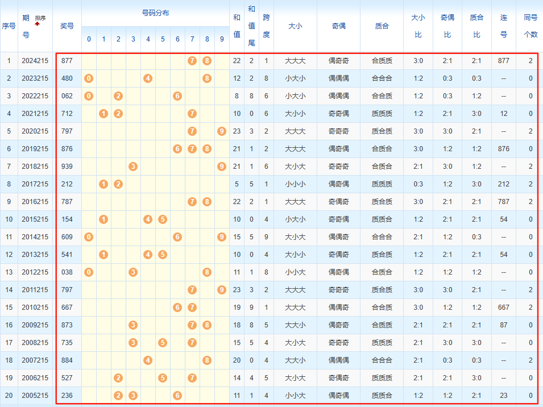This screenshot has height=407, width=543.
Task: Select the 连号 value 876 cell
Action: pos(503,149)
